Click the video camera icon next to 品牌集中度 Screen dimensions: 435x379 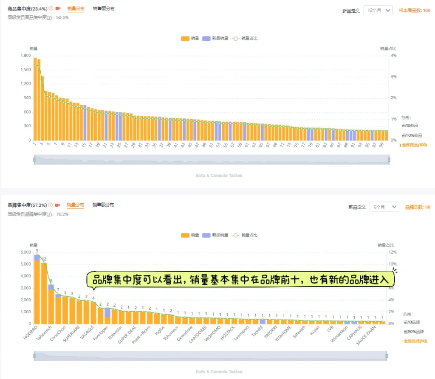click(58, 205)
